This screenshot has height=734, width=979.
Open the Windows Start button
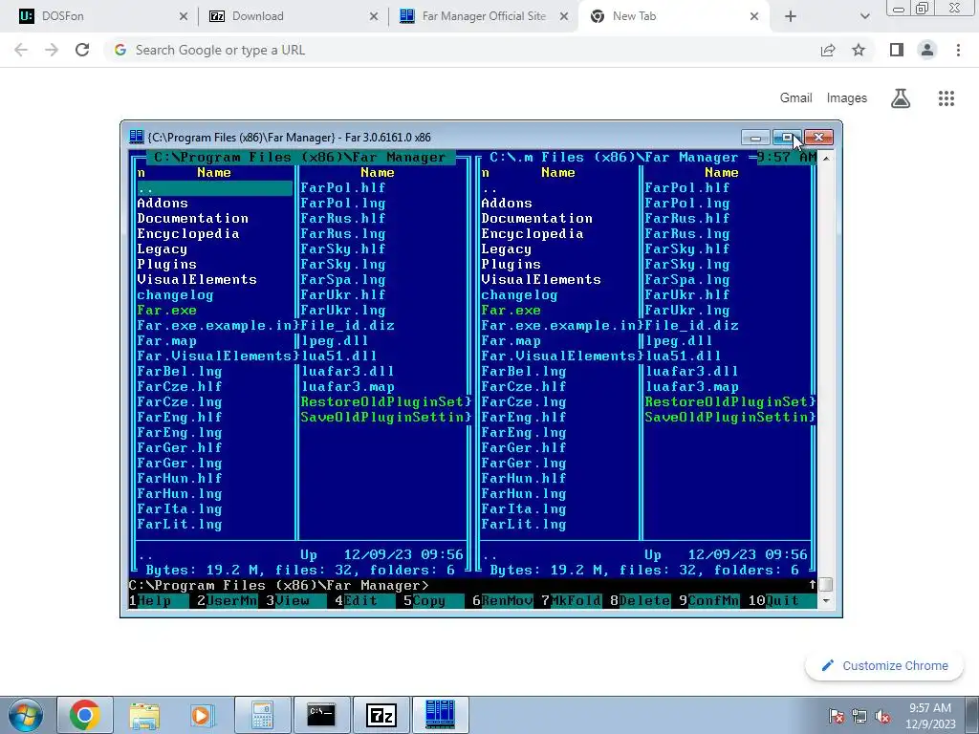(x=25, y=715)
